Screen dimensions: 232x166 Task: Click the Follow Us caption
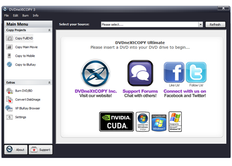click(196, 85)
